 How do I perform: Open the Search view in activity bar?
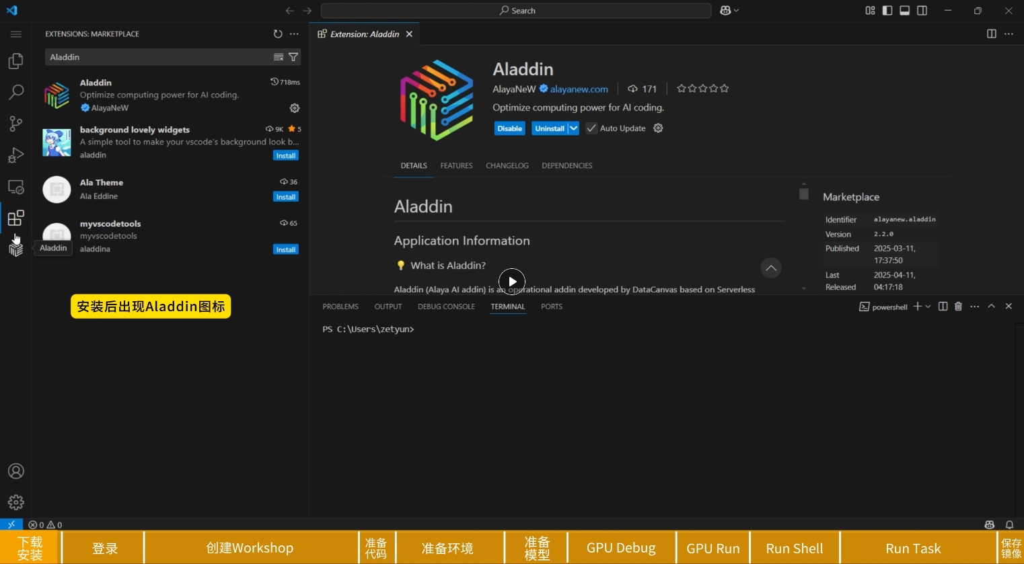coord(15,92)
